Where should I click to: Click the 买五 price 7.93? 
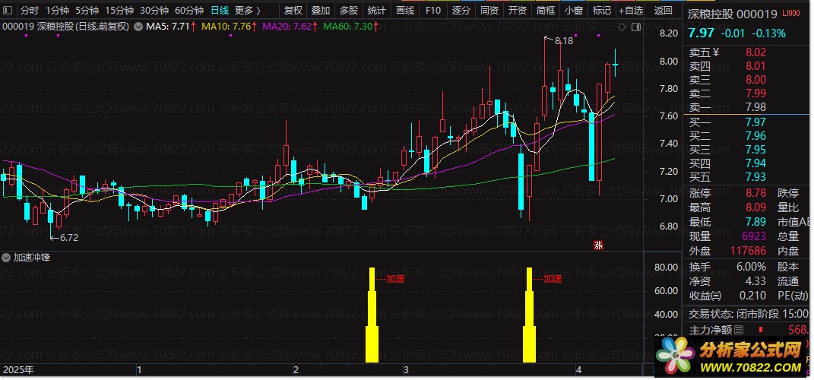click(x=755, y=177)
